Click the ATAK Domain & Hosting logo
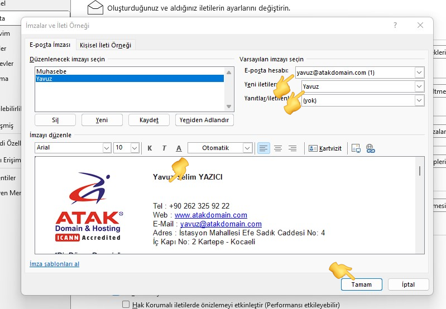The height and width of the screenshot is (309, 446). [89, 207]
